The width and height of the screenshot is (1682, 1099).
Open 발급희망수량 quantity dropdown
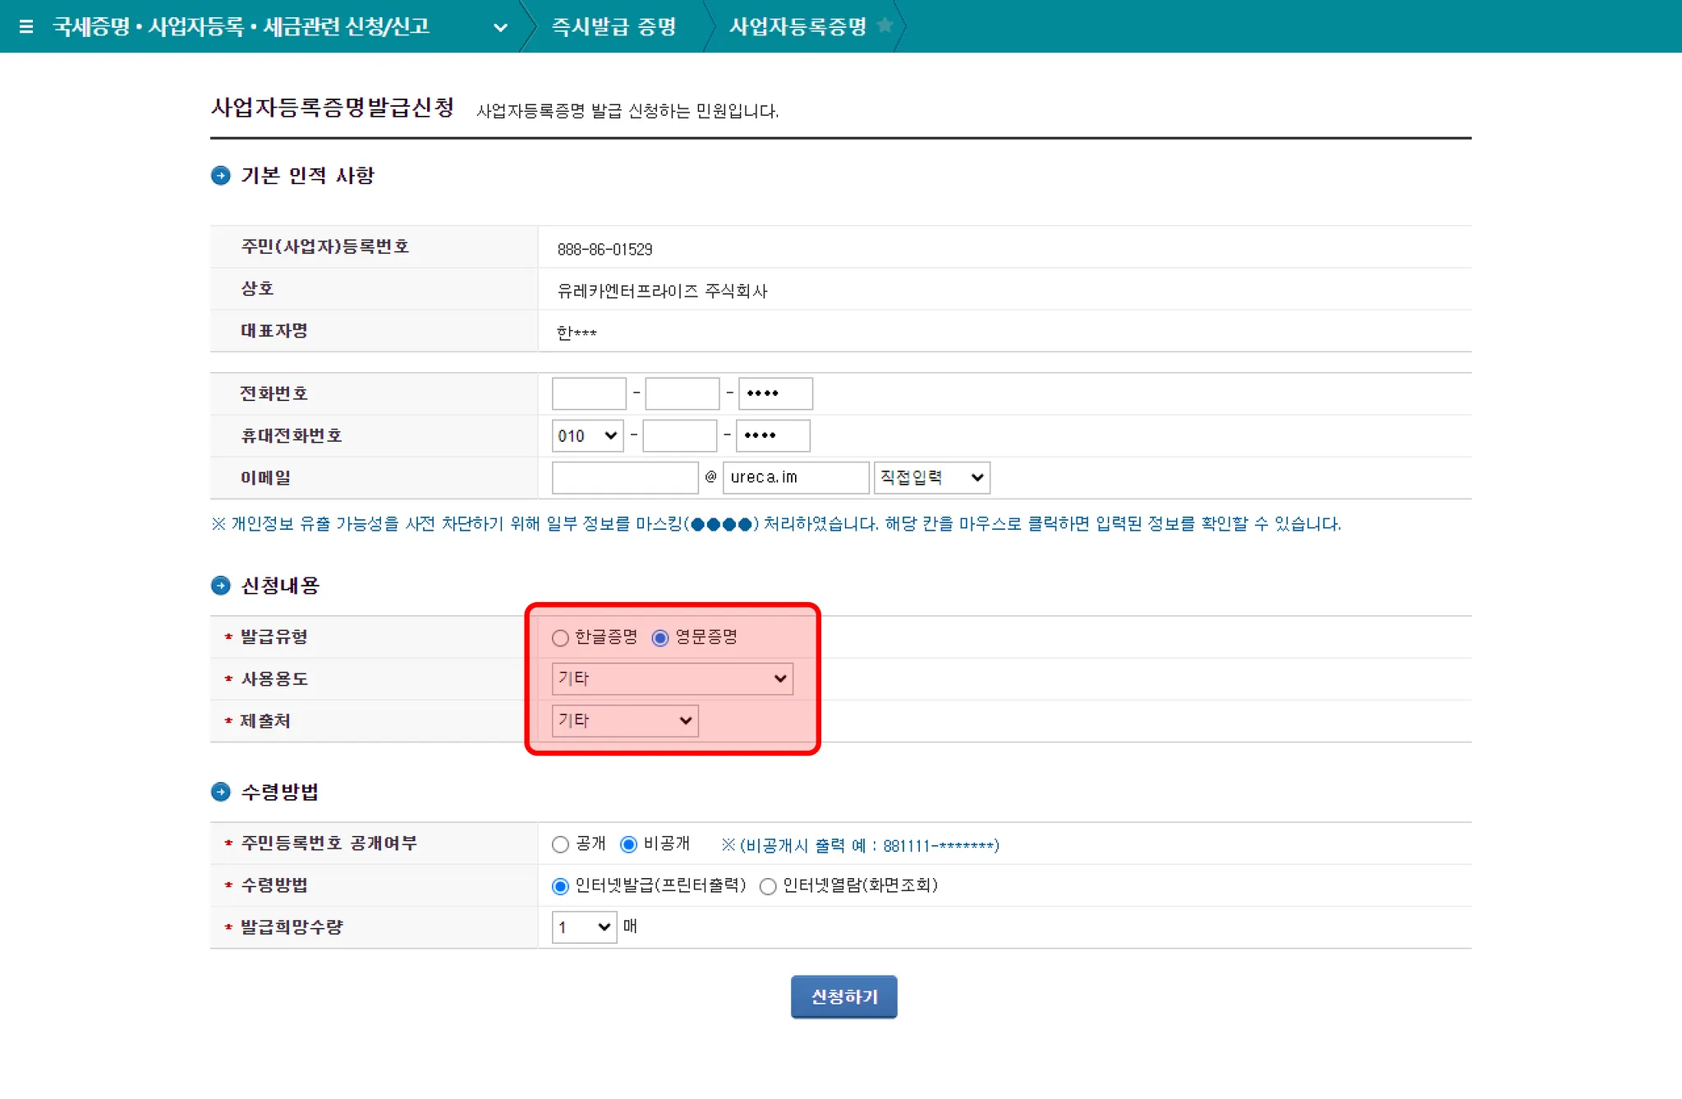point(584,927)
